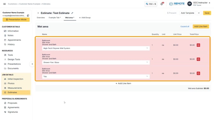Select the Wet area tab
Image resolution: width=214 pixels, height=120 pixels.
point(70,18)
